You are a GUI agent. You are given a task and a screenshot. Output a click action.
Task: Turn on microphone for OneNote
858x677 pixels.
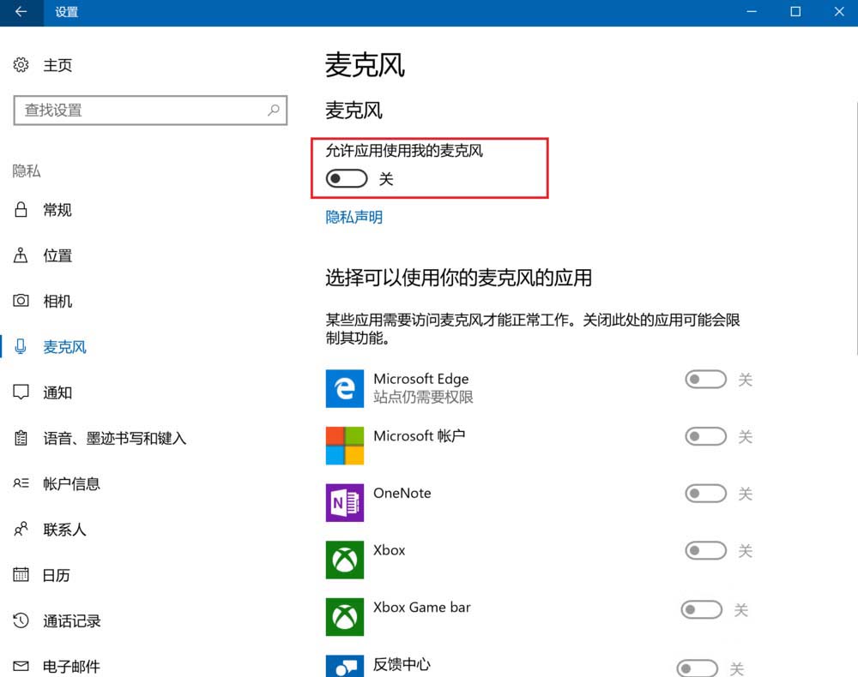(705, 494)
